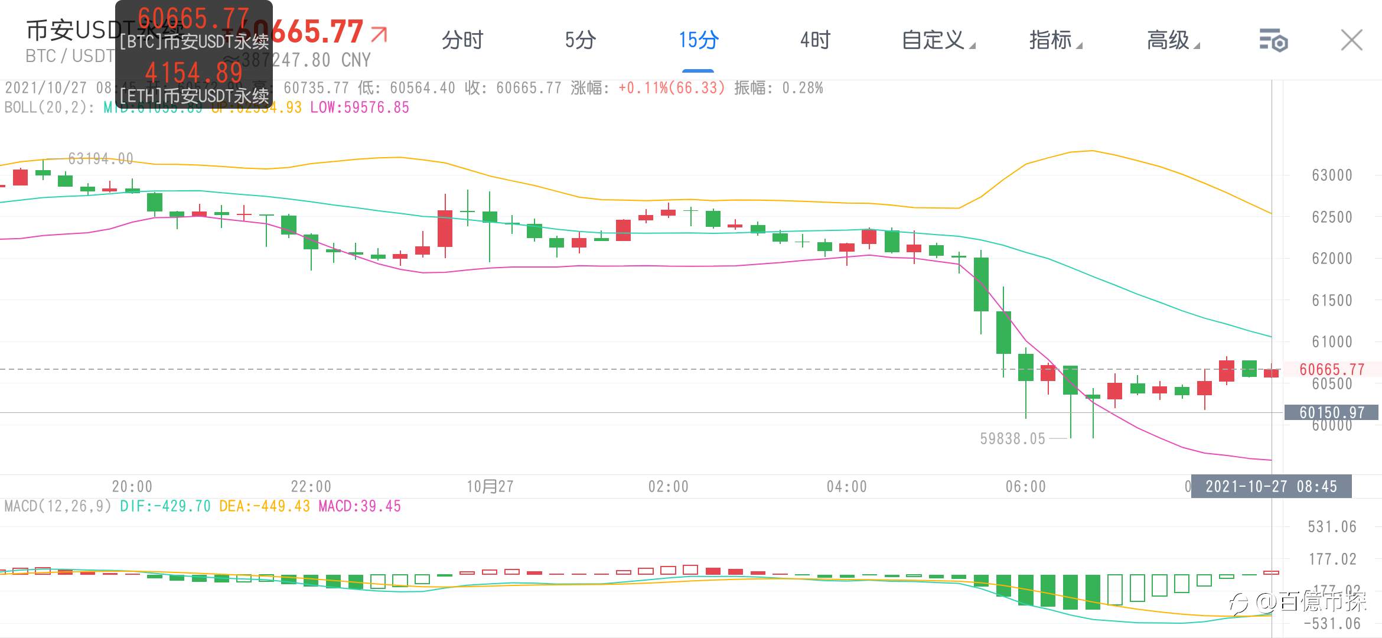Click the 60150.97 crosshair price label
The width and height of the screenshot is (1382, 638).
[1332, 412]
